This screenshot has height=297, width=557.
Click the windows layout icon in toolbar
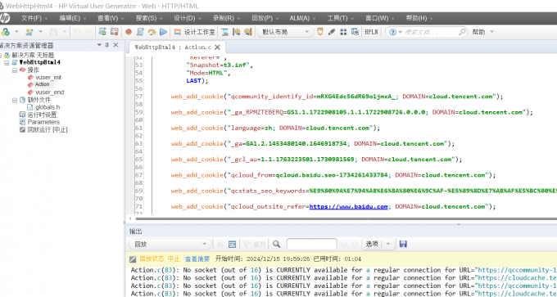click(x=355, y=32)
